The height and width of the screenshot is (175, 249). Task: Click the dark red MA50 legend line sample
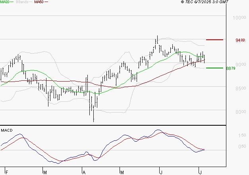coord(46,2)
